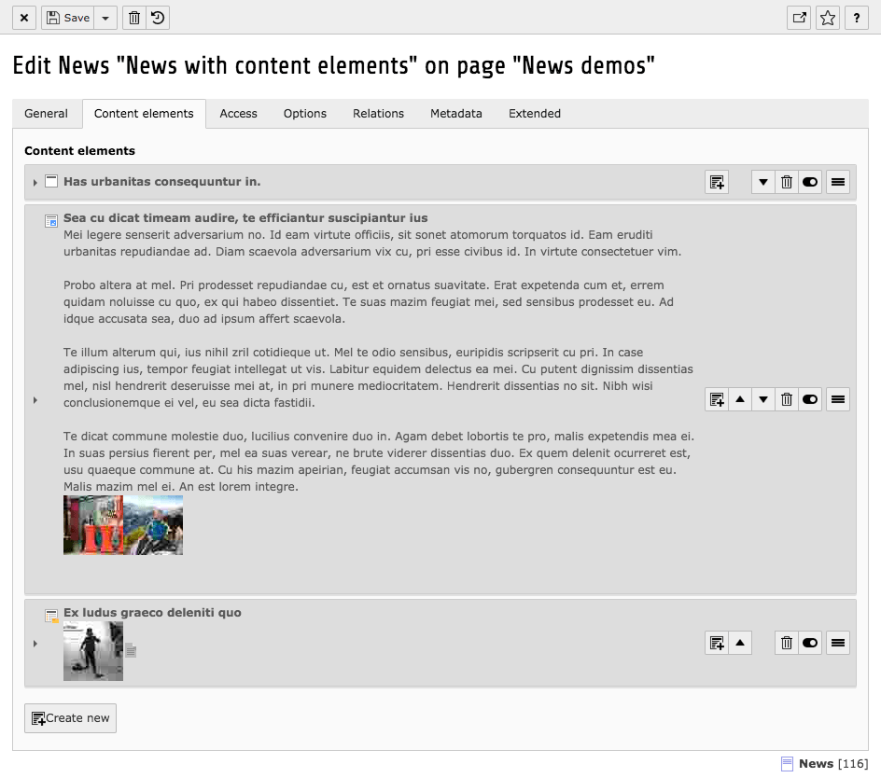
Task: Click the 'Create new' button
Action: tap(71, 718)
